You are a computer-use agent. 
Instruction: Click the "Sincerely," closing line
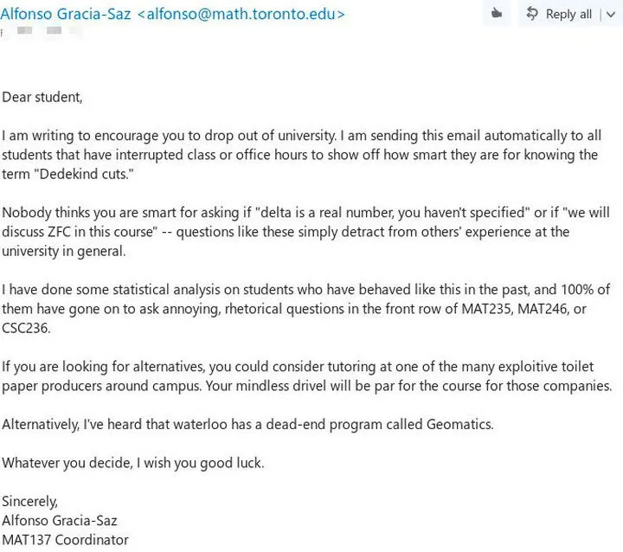pyautogui.click(x=29, y=502)
